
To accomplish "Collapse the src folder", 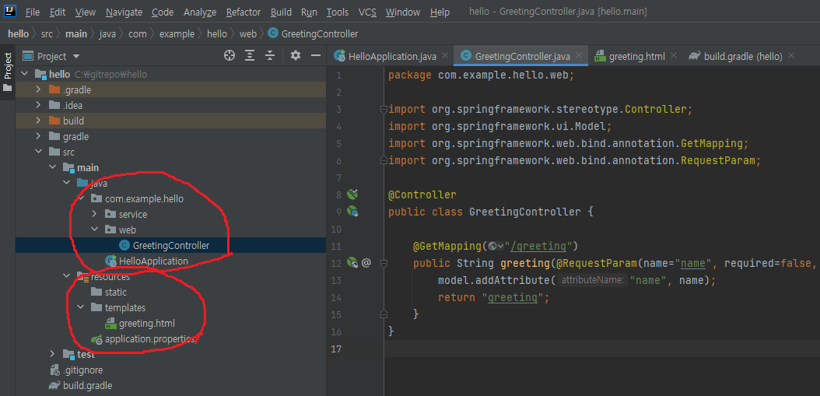I will [x=38, y=152].
